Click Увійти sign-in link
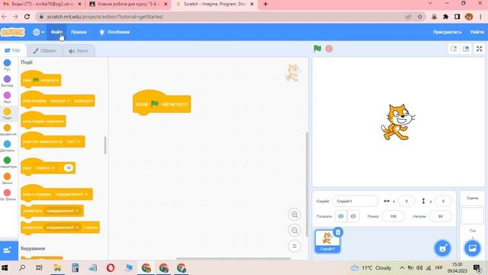Image resolution: width=488 pixels, height=275 pixels. [x=477, y=32]
